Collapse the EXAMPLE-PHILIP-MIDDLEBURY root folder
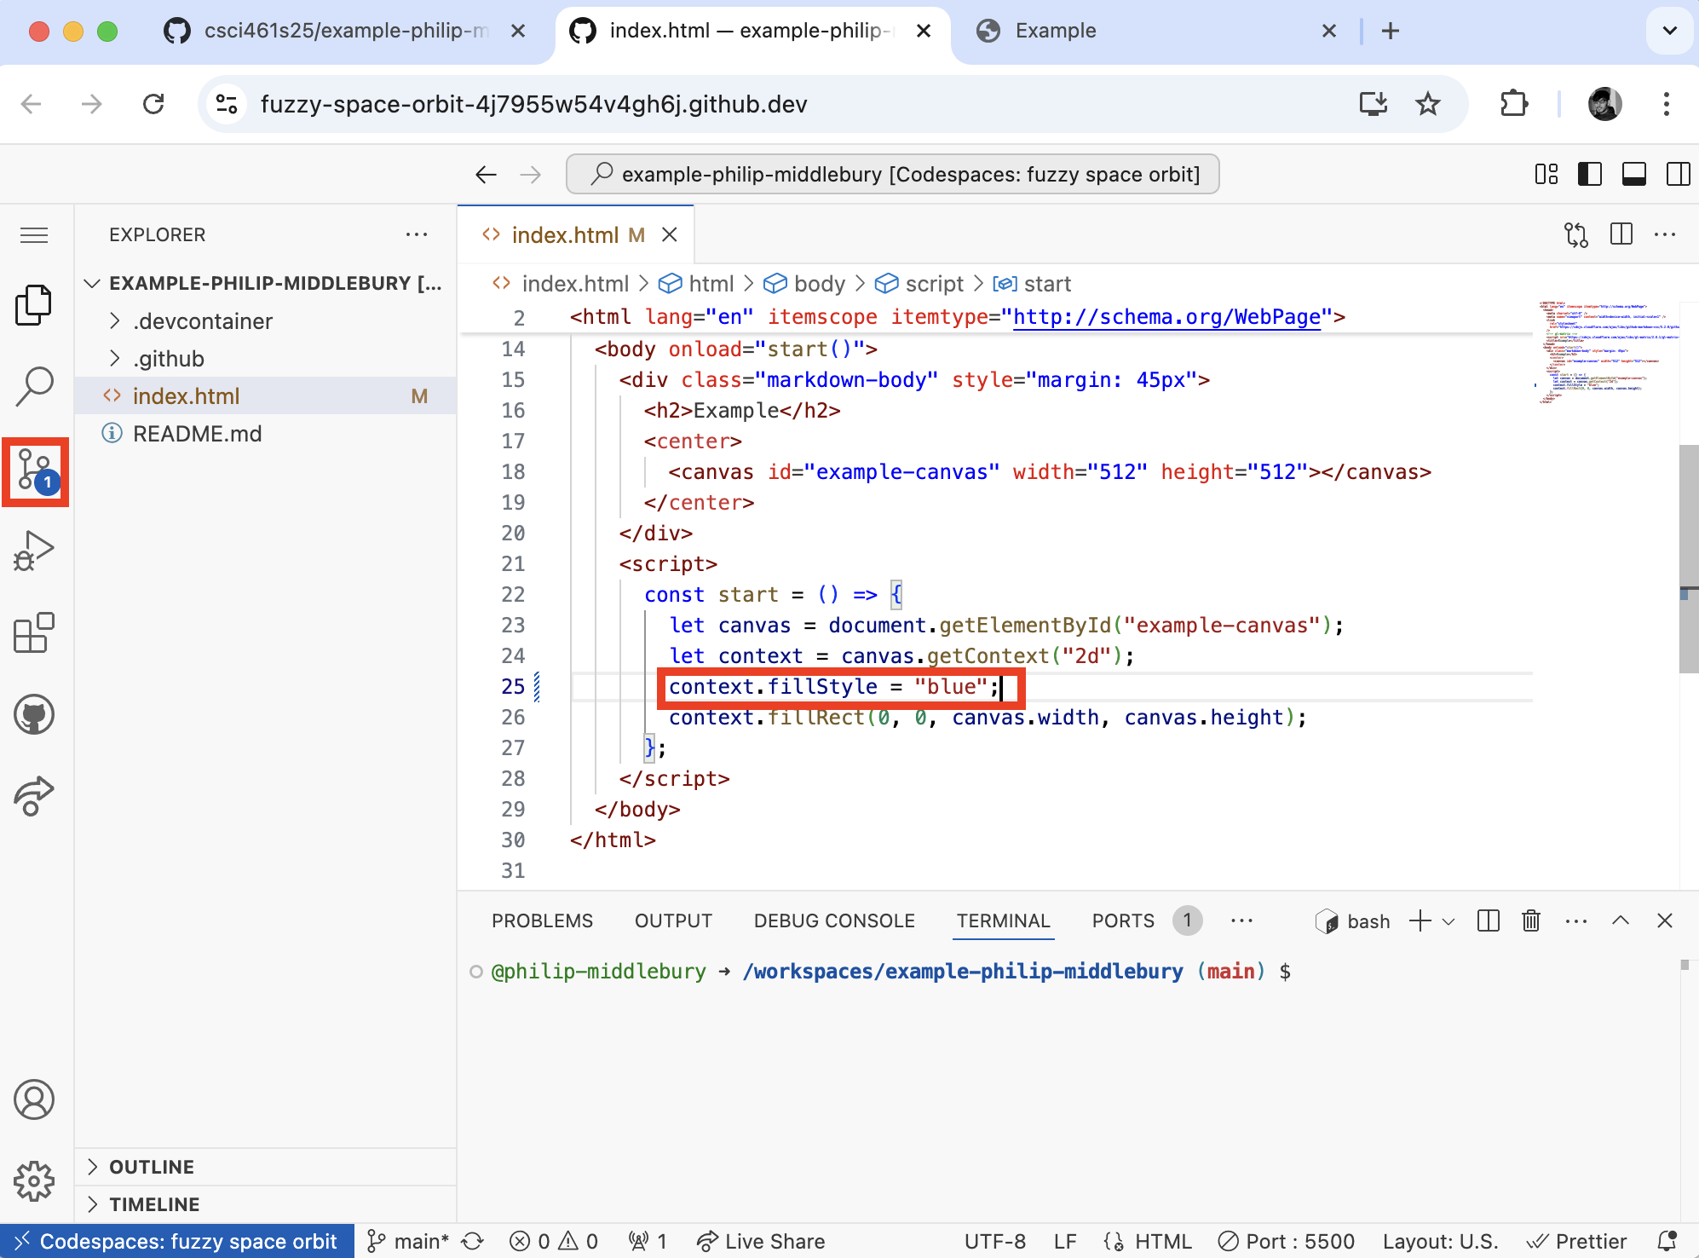 click(x=265, y=284)
